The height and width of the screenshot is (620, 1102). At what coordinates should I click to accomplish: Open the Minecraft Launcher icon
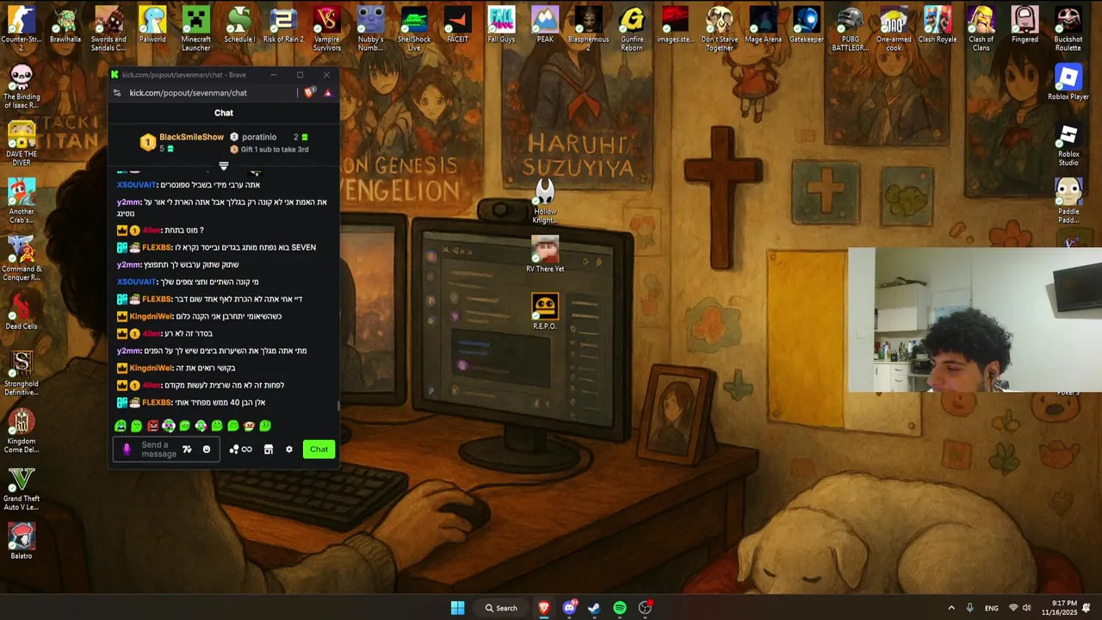[195, 28]
